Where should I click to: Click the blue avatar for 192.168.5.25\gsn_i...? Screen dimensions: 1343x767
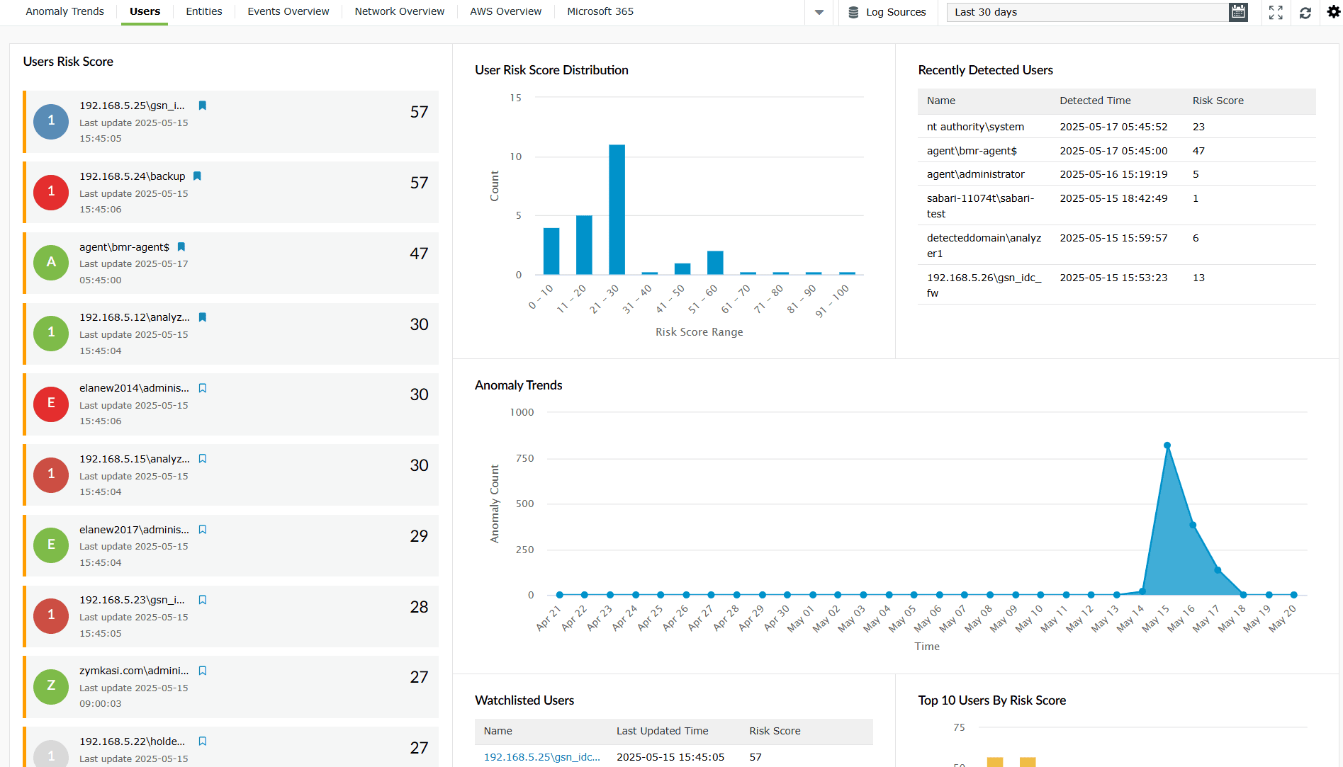click(x=51, y=121)
